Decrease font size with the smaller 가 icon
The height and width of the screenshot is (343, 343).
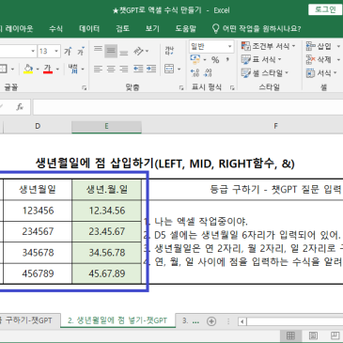(x=81, y=51)
